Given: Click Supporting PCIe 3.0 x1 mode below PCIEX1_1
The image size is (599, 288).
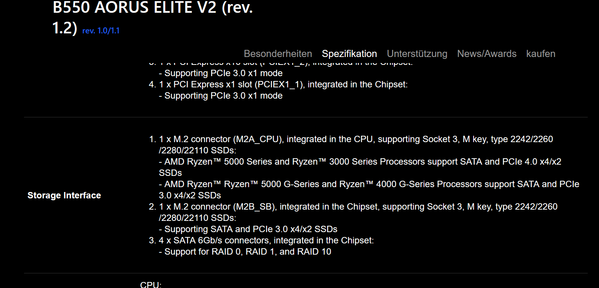Looking at the screenshot, I should [223, 96].
